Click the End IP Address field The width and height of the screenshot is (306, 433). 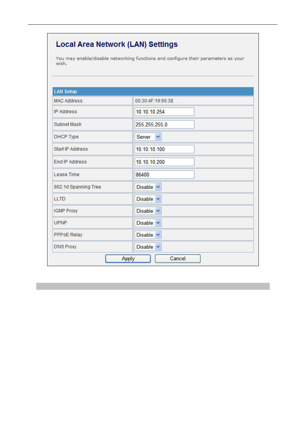[164, 162]
